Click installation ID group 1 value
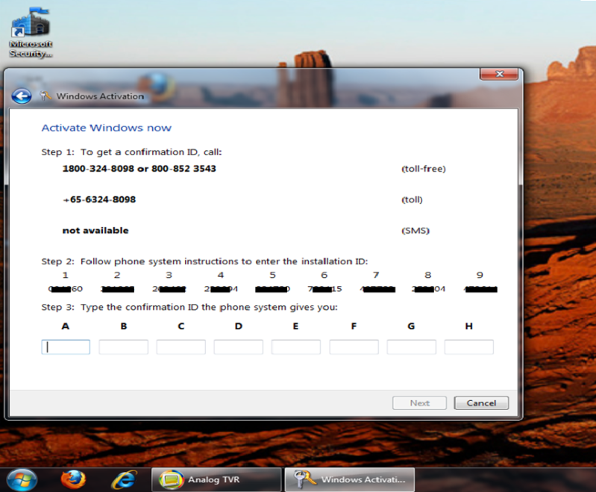This screenshot has width=596, height=492. pos(66,289)
